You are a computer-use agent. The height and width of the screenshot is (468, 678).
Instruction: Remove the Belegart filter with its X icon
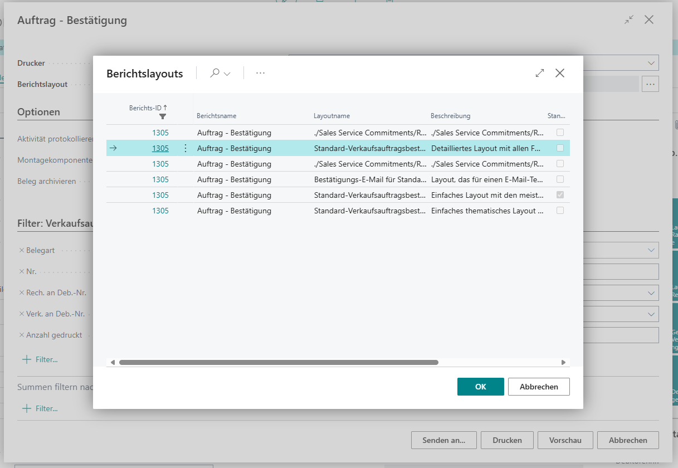(22, 250)
